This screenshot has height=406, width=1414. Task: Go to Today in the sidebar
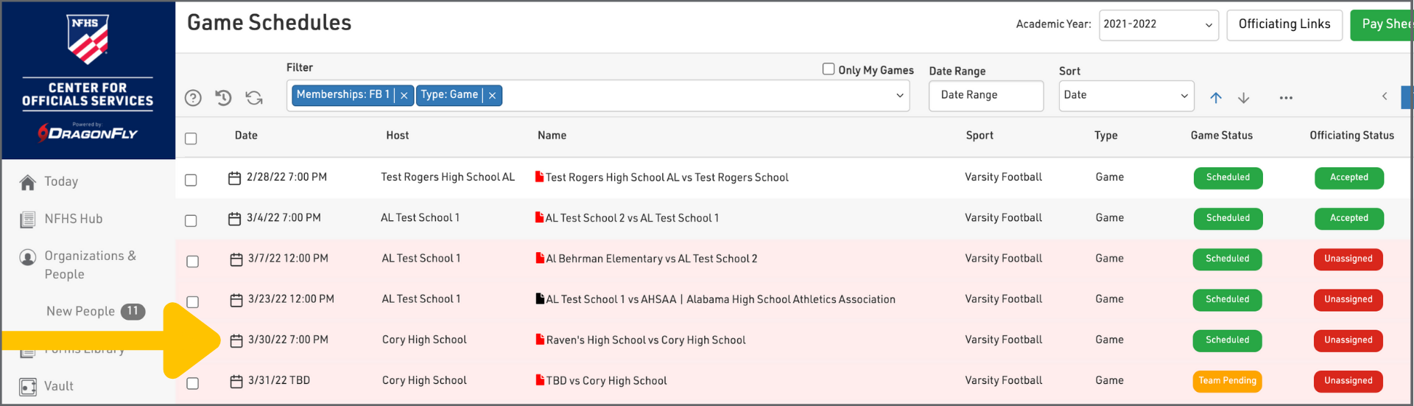pyautogui.click(x=60, y=182)
